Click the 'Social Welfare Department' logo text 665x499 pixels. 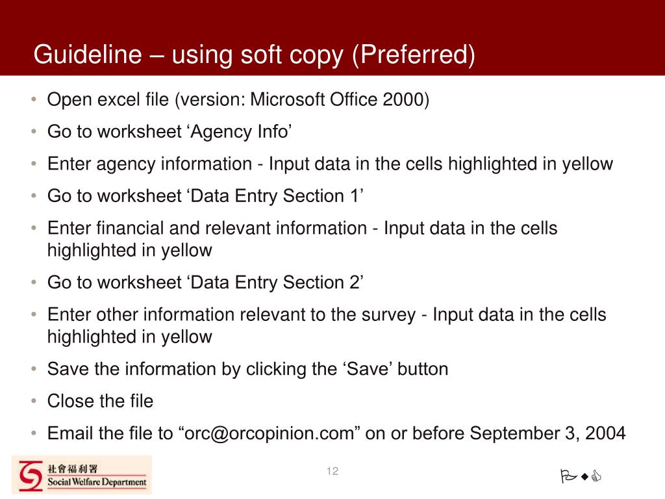pos(96,483)
